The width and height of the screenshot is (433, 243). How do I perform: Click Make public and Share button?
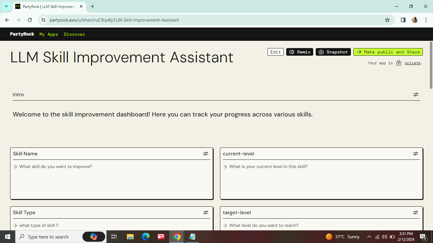click(x=388, y=52)
